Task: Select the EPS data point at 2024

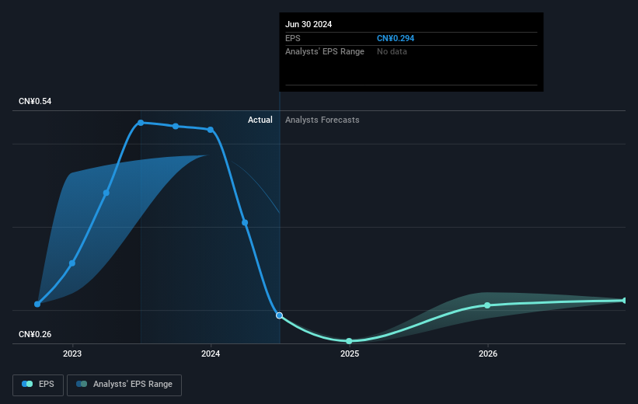Action: pos(211,130)
